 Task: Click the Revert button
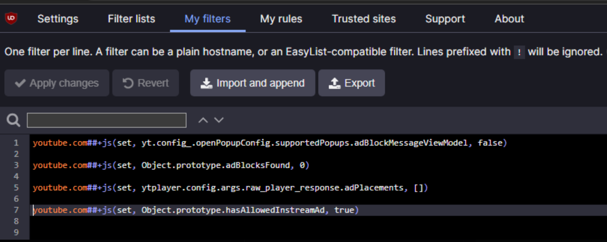[146, 83]
